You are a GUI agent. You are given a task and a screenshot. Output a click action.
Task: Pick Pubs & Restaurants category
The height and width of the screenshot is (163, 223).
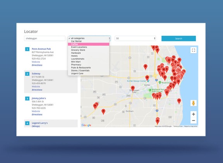(89, 68)
